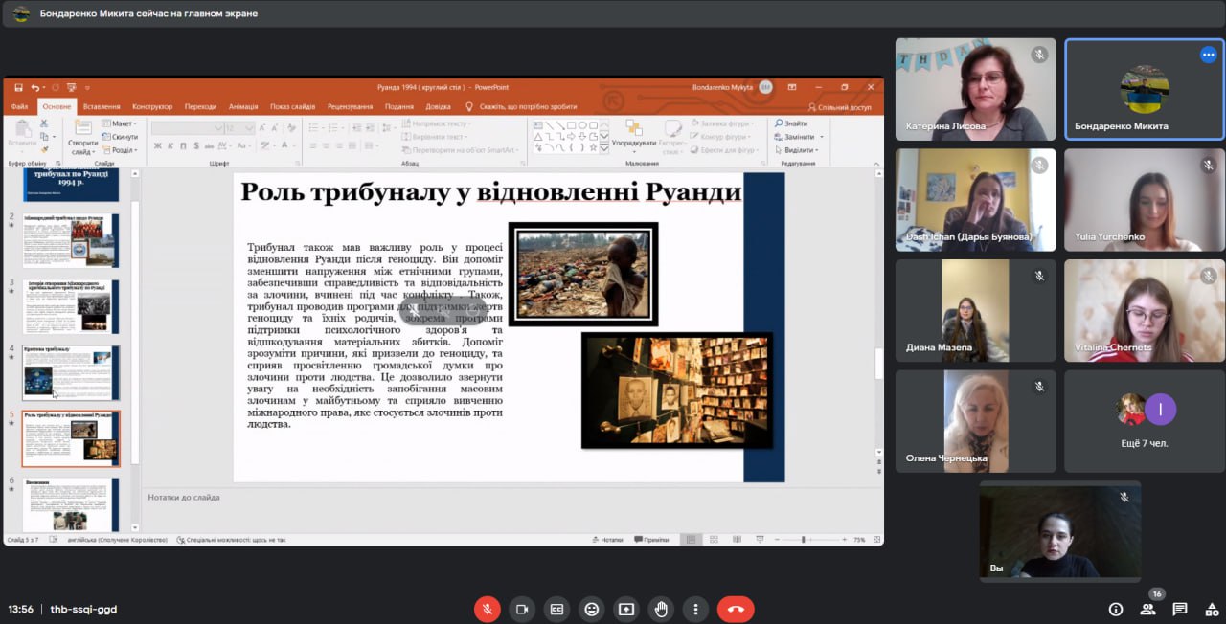1226x624 pixels.
Task: Open the three-dot more options menu
Action: point(695,609)
